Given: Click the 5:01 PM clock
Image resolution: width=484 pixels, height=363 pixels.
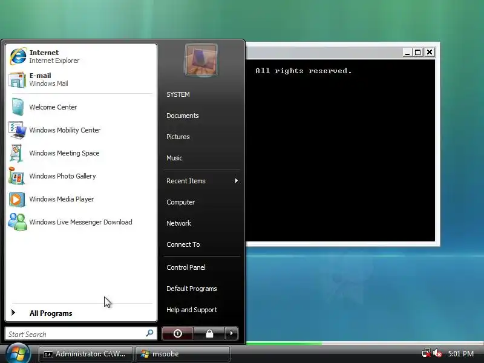Looking at the screenshot, I should (x=461, y=354).
